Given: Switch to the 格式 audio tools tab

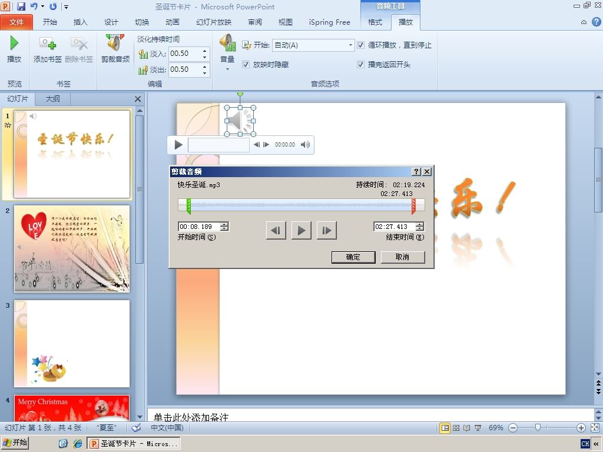Looking at the screenshot, I should click(375, 22).
